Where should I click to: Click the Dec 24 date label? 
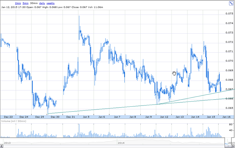(x=24, y=117)
